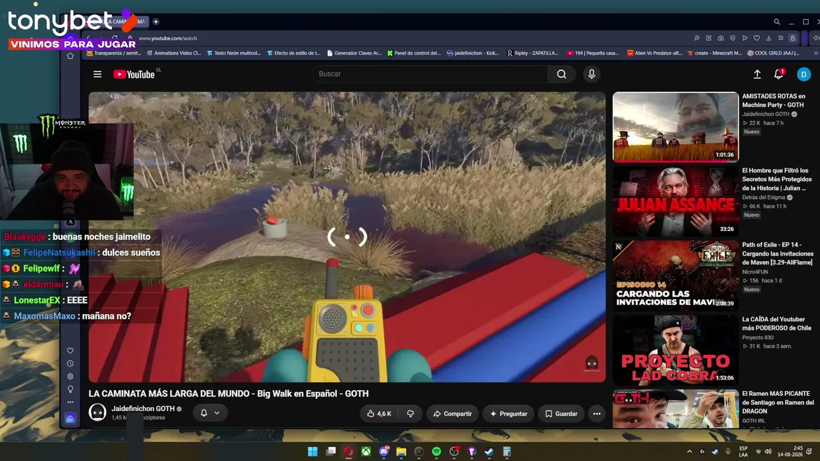Click the browser heart bookmark icon

pyautogui.click(x=757, y=38)
